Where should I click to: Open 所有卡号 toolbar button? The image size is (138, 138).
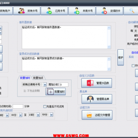(x=27, y=11)
